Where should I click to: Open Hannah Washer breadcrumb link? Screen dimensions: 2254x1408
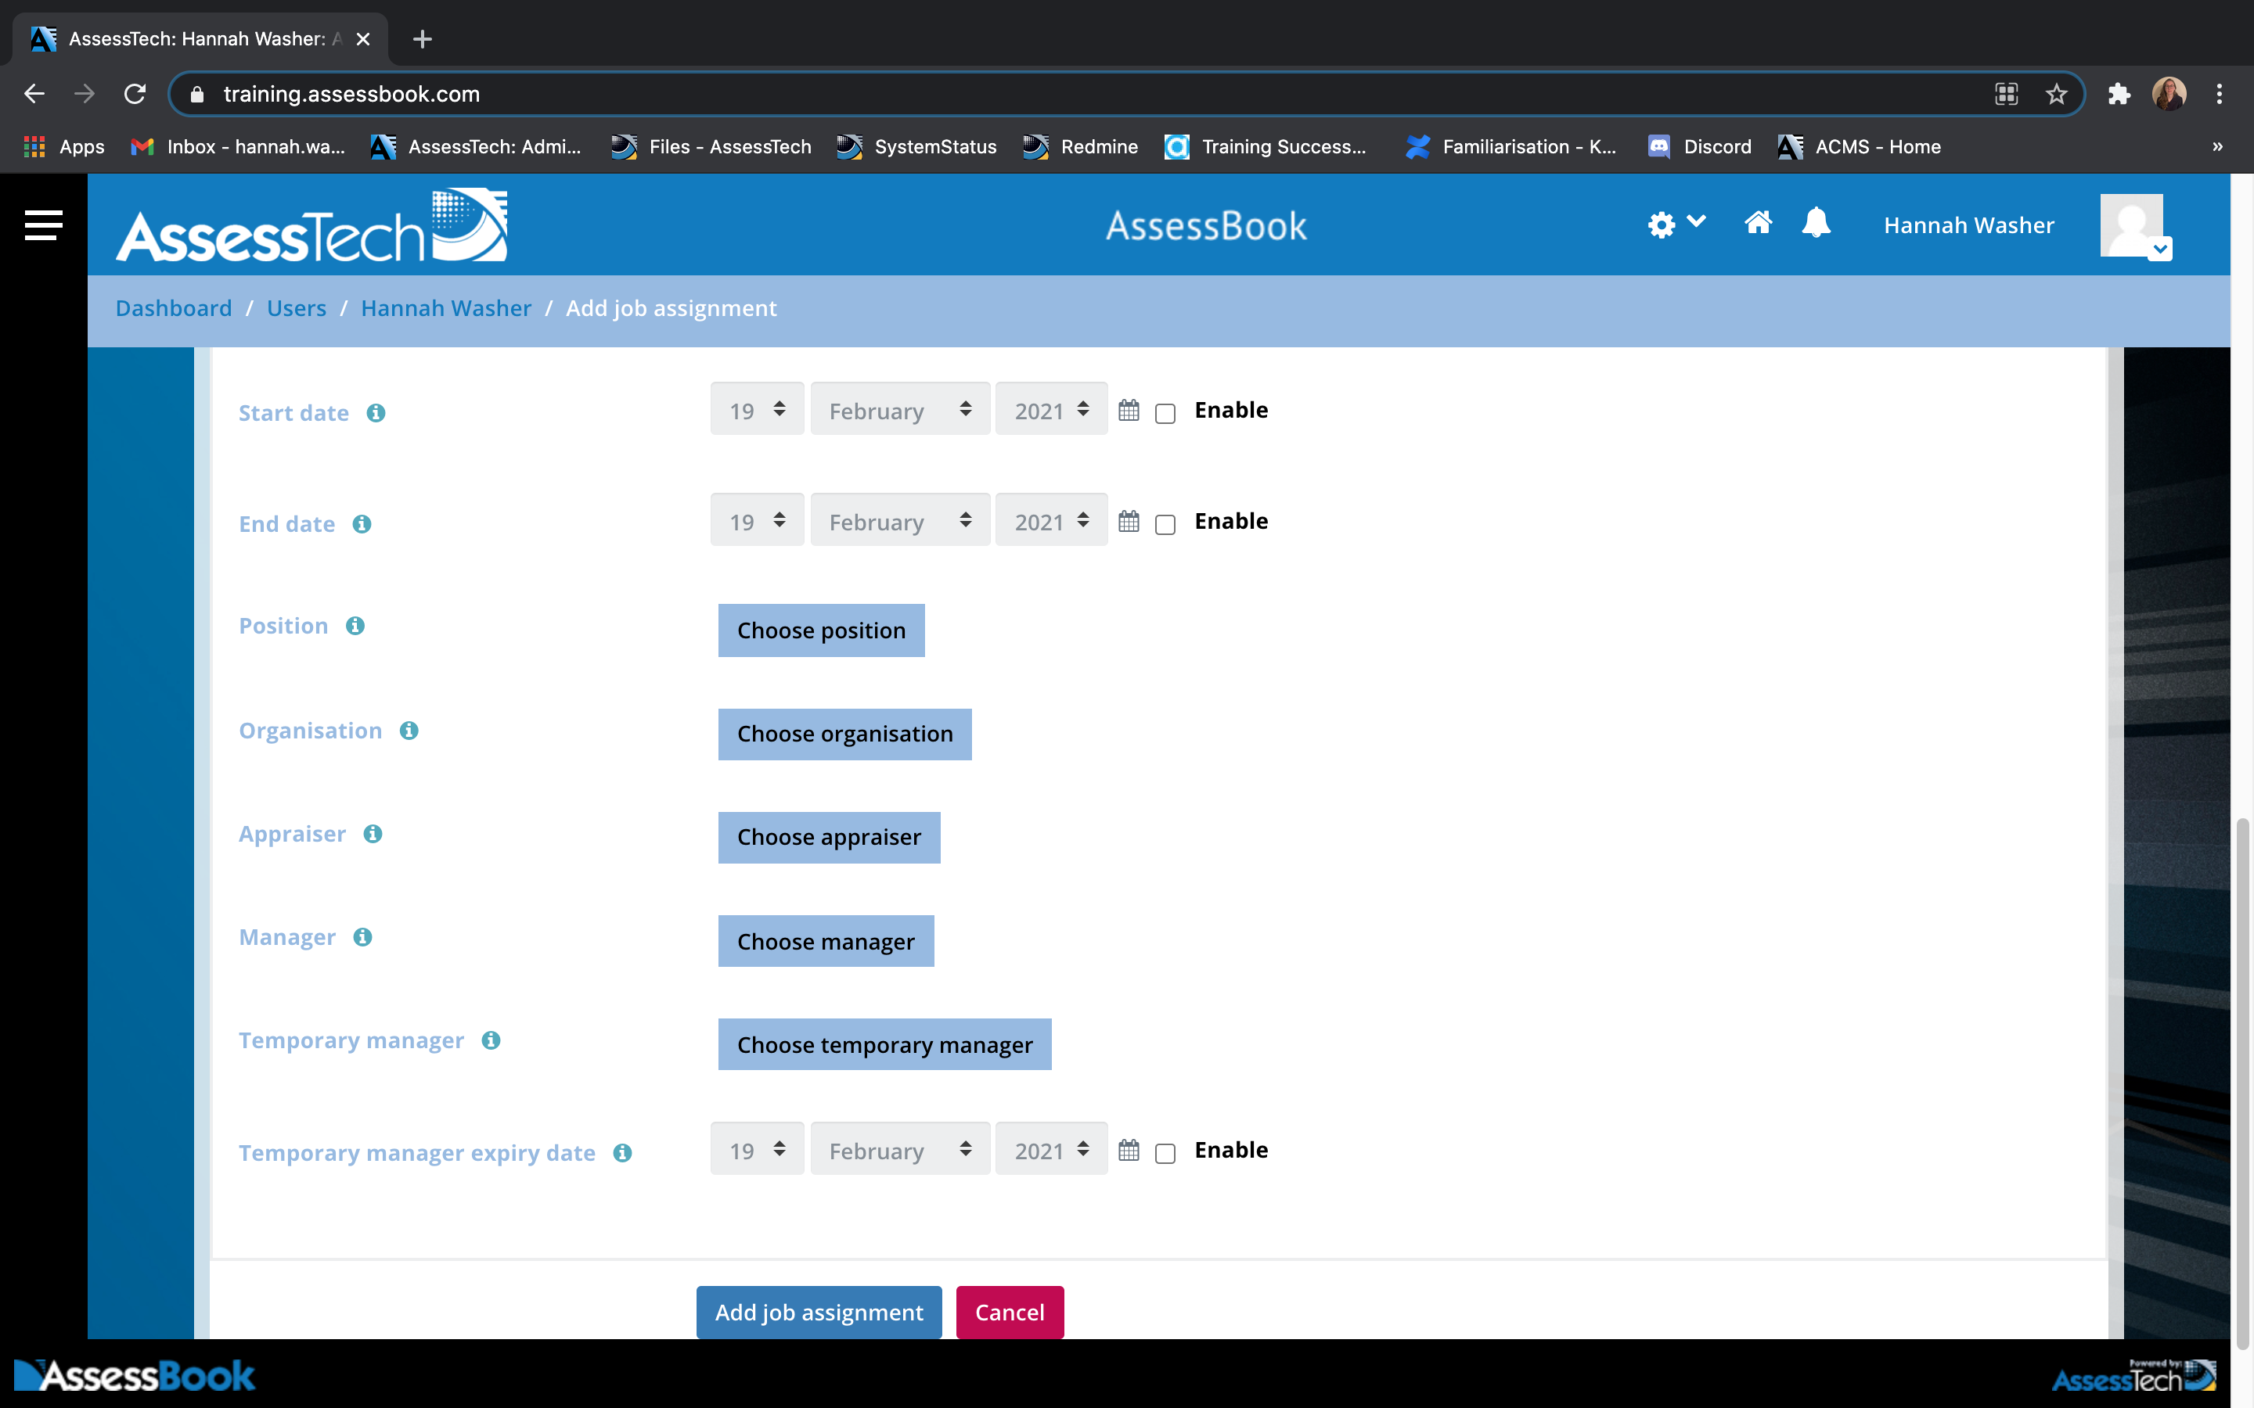[446, 308]
